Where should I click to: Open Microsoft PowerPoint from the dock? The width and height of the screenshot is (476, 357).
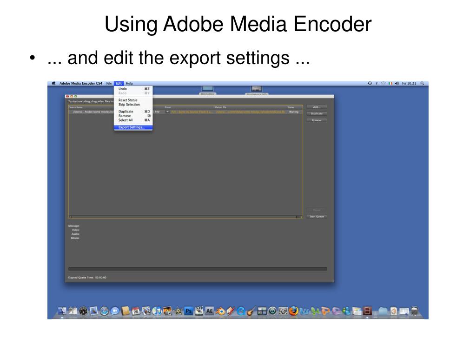(x=325, y=311)
